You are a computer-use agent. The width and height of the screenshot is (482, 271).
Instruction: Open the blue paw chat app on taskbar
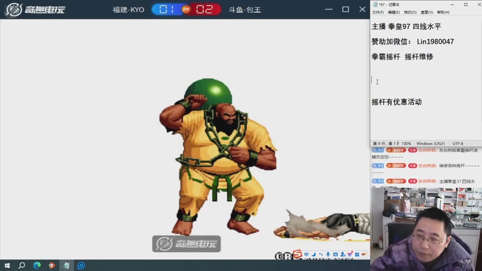tap(81, 266)
